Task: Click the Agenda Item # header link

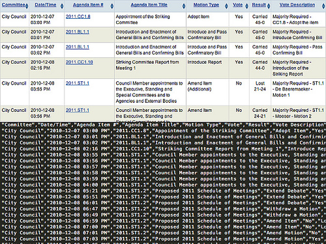Action: 88,5
